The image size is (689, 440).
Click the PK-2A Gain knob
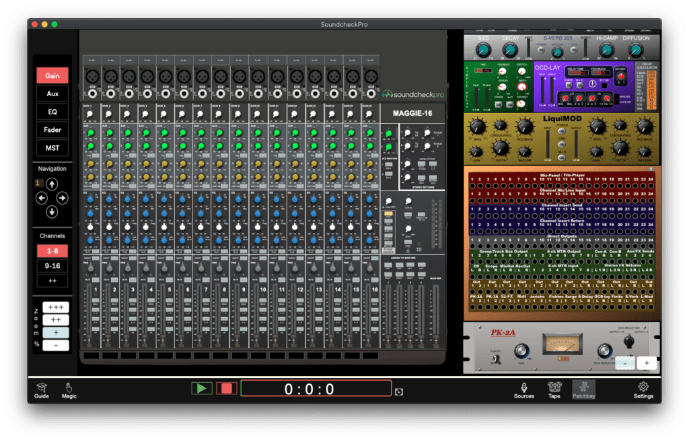click(x=521, y=351)
